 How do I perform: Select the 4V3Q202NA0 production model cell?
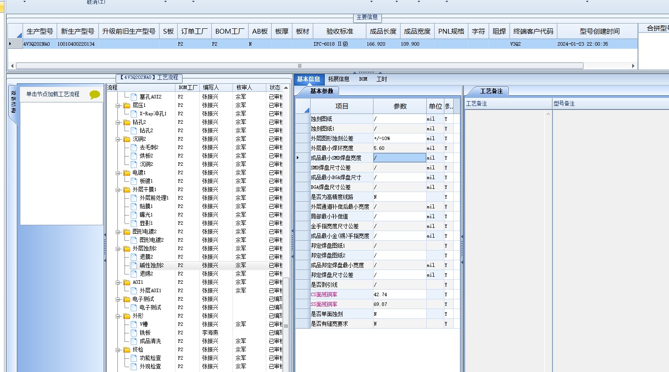point(39,44)
